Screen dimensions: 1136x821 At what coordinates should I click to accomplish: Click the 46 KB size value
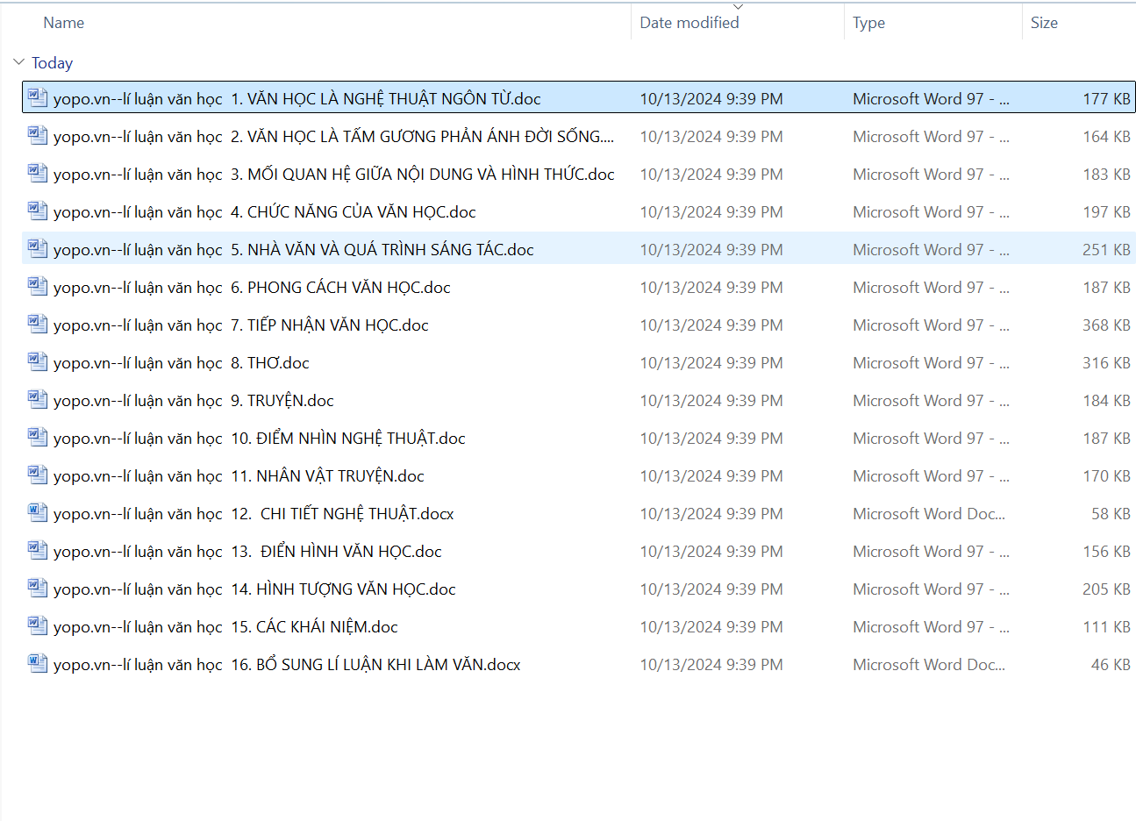1111,665
